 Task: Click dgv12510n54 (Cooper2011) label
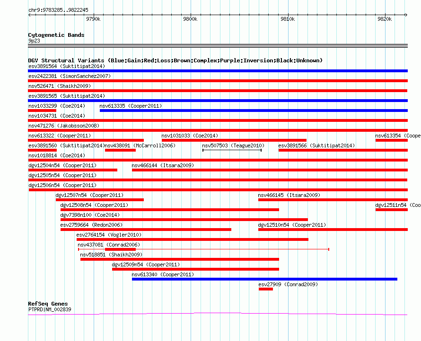click(x=292, y=225)
